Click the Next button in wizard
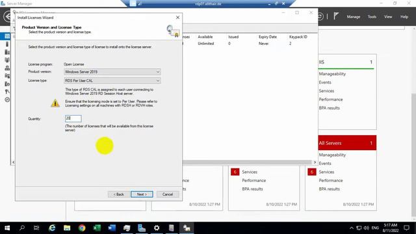Viewport: 416px width, 234px height. [x=142, y=194]
